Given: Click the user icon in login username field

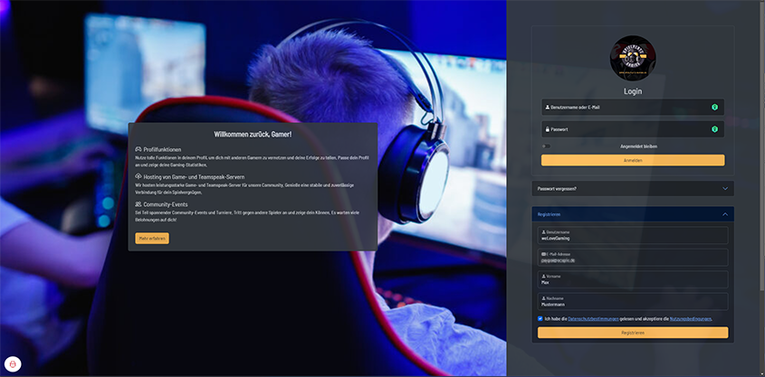Looking at the screenshot, I should pyautogui.click(x=548, y=108).
